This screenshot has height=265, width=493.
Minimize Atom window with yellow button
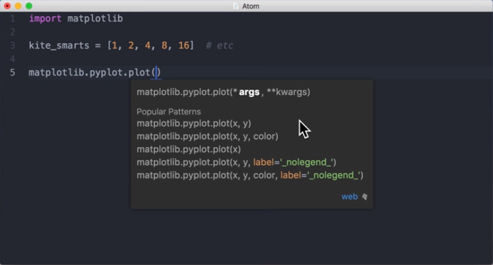coord(18,6)
